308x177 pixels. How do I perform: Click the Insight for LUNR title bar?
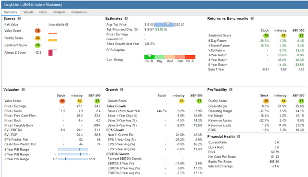point(154,4)
